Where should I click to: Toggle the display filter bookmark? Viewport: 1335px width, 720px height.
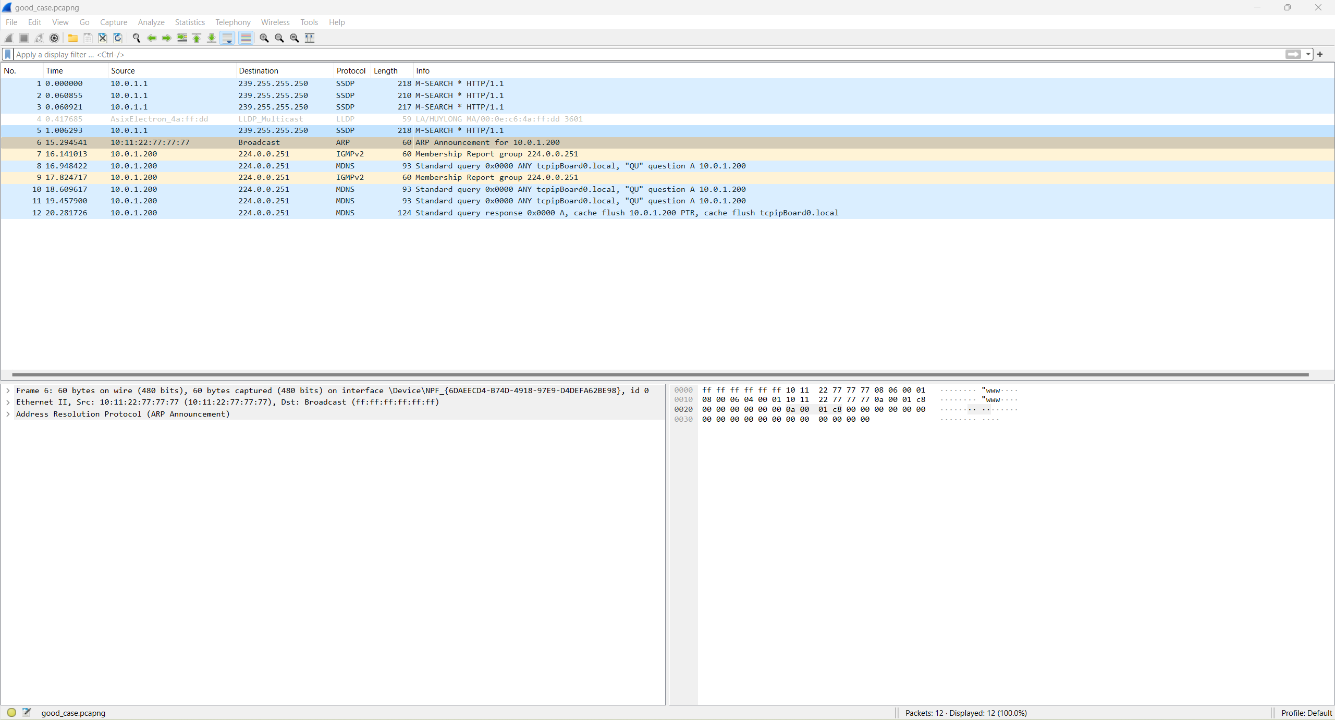pos(7,54)
